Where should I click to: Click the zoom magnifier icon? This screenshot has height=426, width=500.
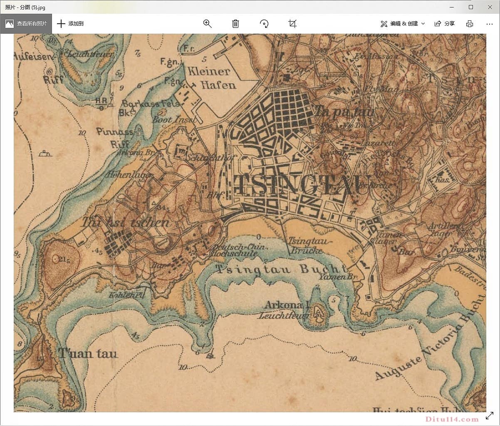coord(207,24)
